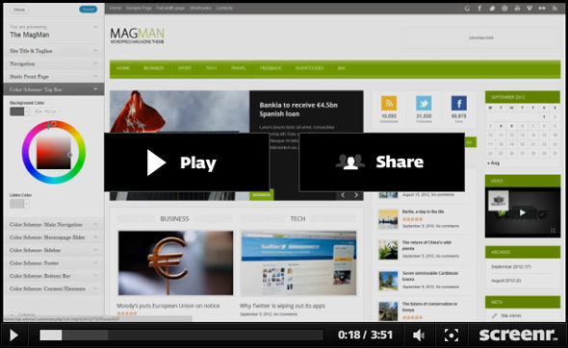Click the large Play overlay button
Screen dimensions: 568x348
point(187,162)
